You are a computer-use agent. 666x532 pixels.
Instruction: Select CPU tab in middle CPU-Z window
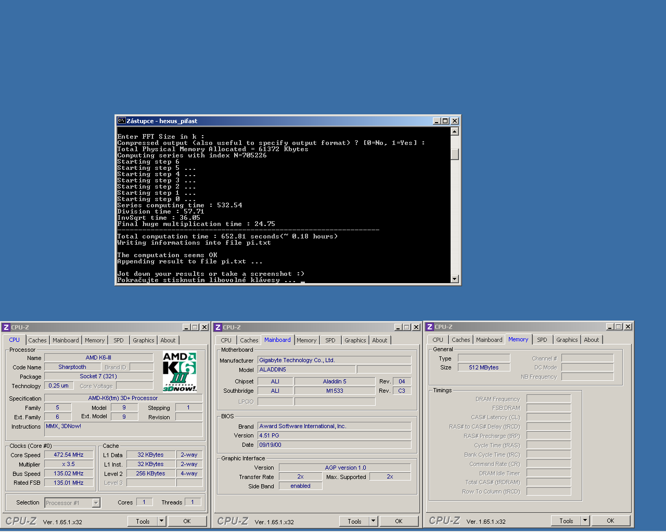coord(226,340)
